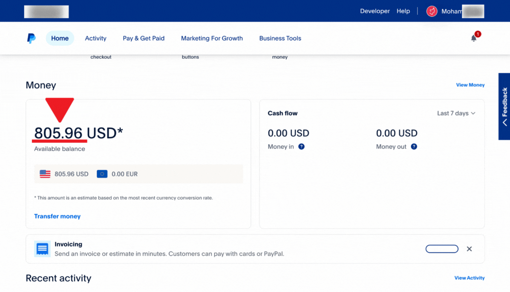Open the Pay & Get Paid menu
The height and width of the screenshot is (292, 510).
point(144,38)
